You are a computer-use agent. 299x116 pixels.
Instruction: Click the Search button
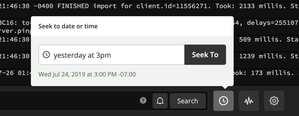(x=188, y=101)
